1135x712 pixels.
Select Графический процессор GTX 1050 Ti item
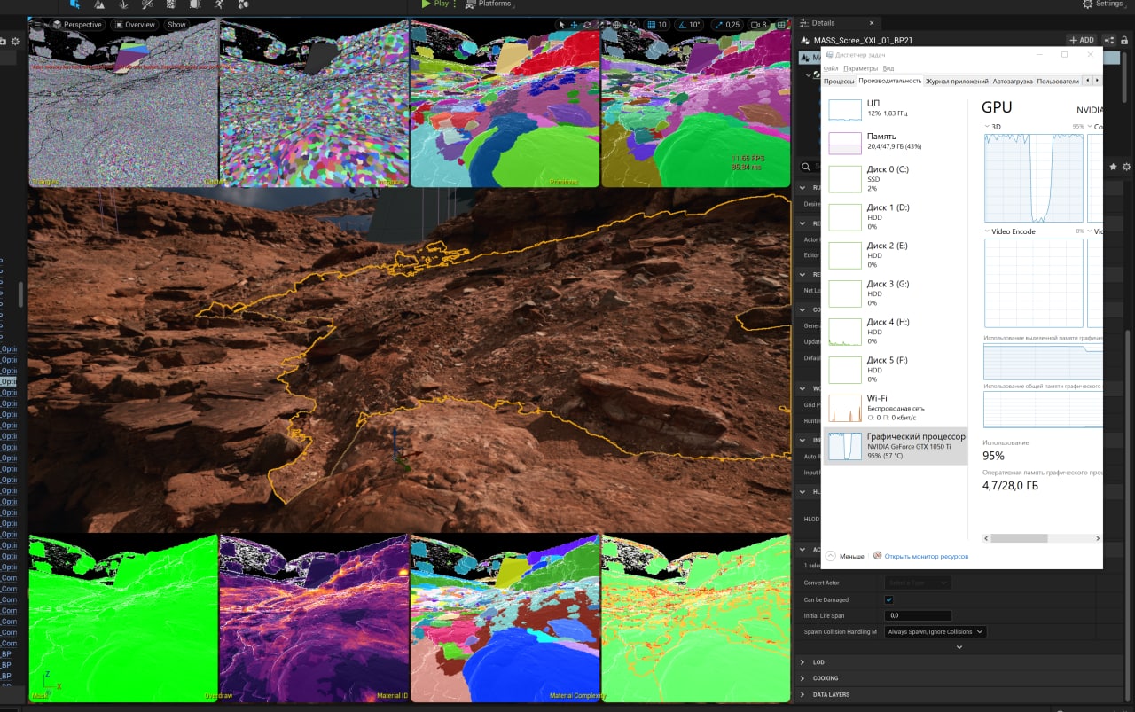896,446
